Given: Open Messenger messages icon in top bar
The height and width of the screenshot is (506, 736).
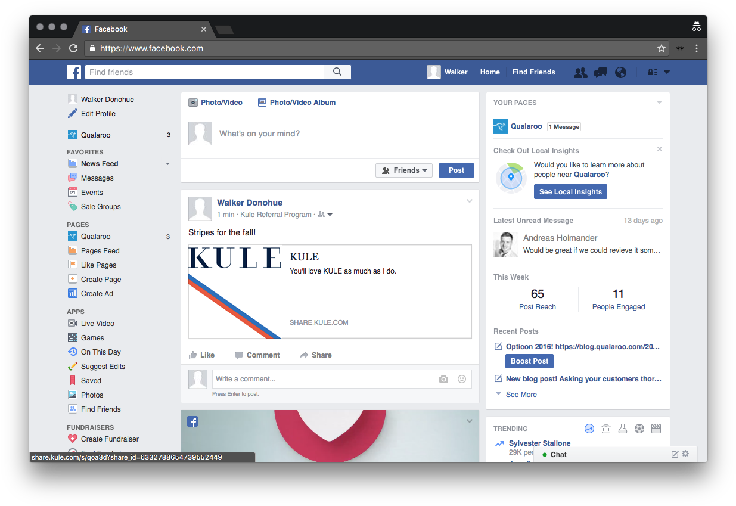Looking at the screenshot, I should [x=600, y=72].
